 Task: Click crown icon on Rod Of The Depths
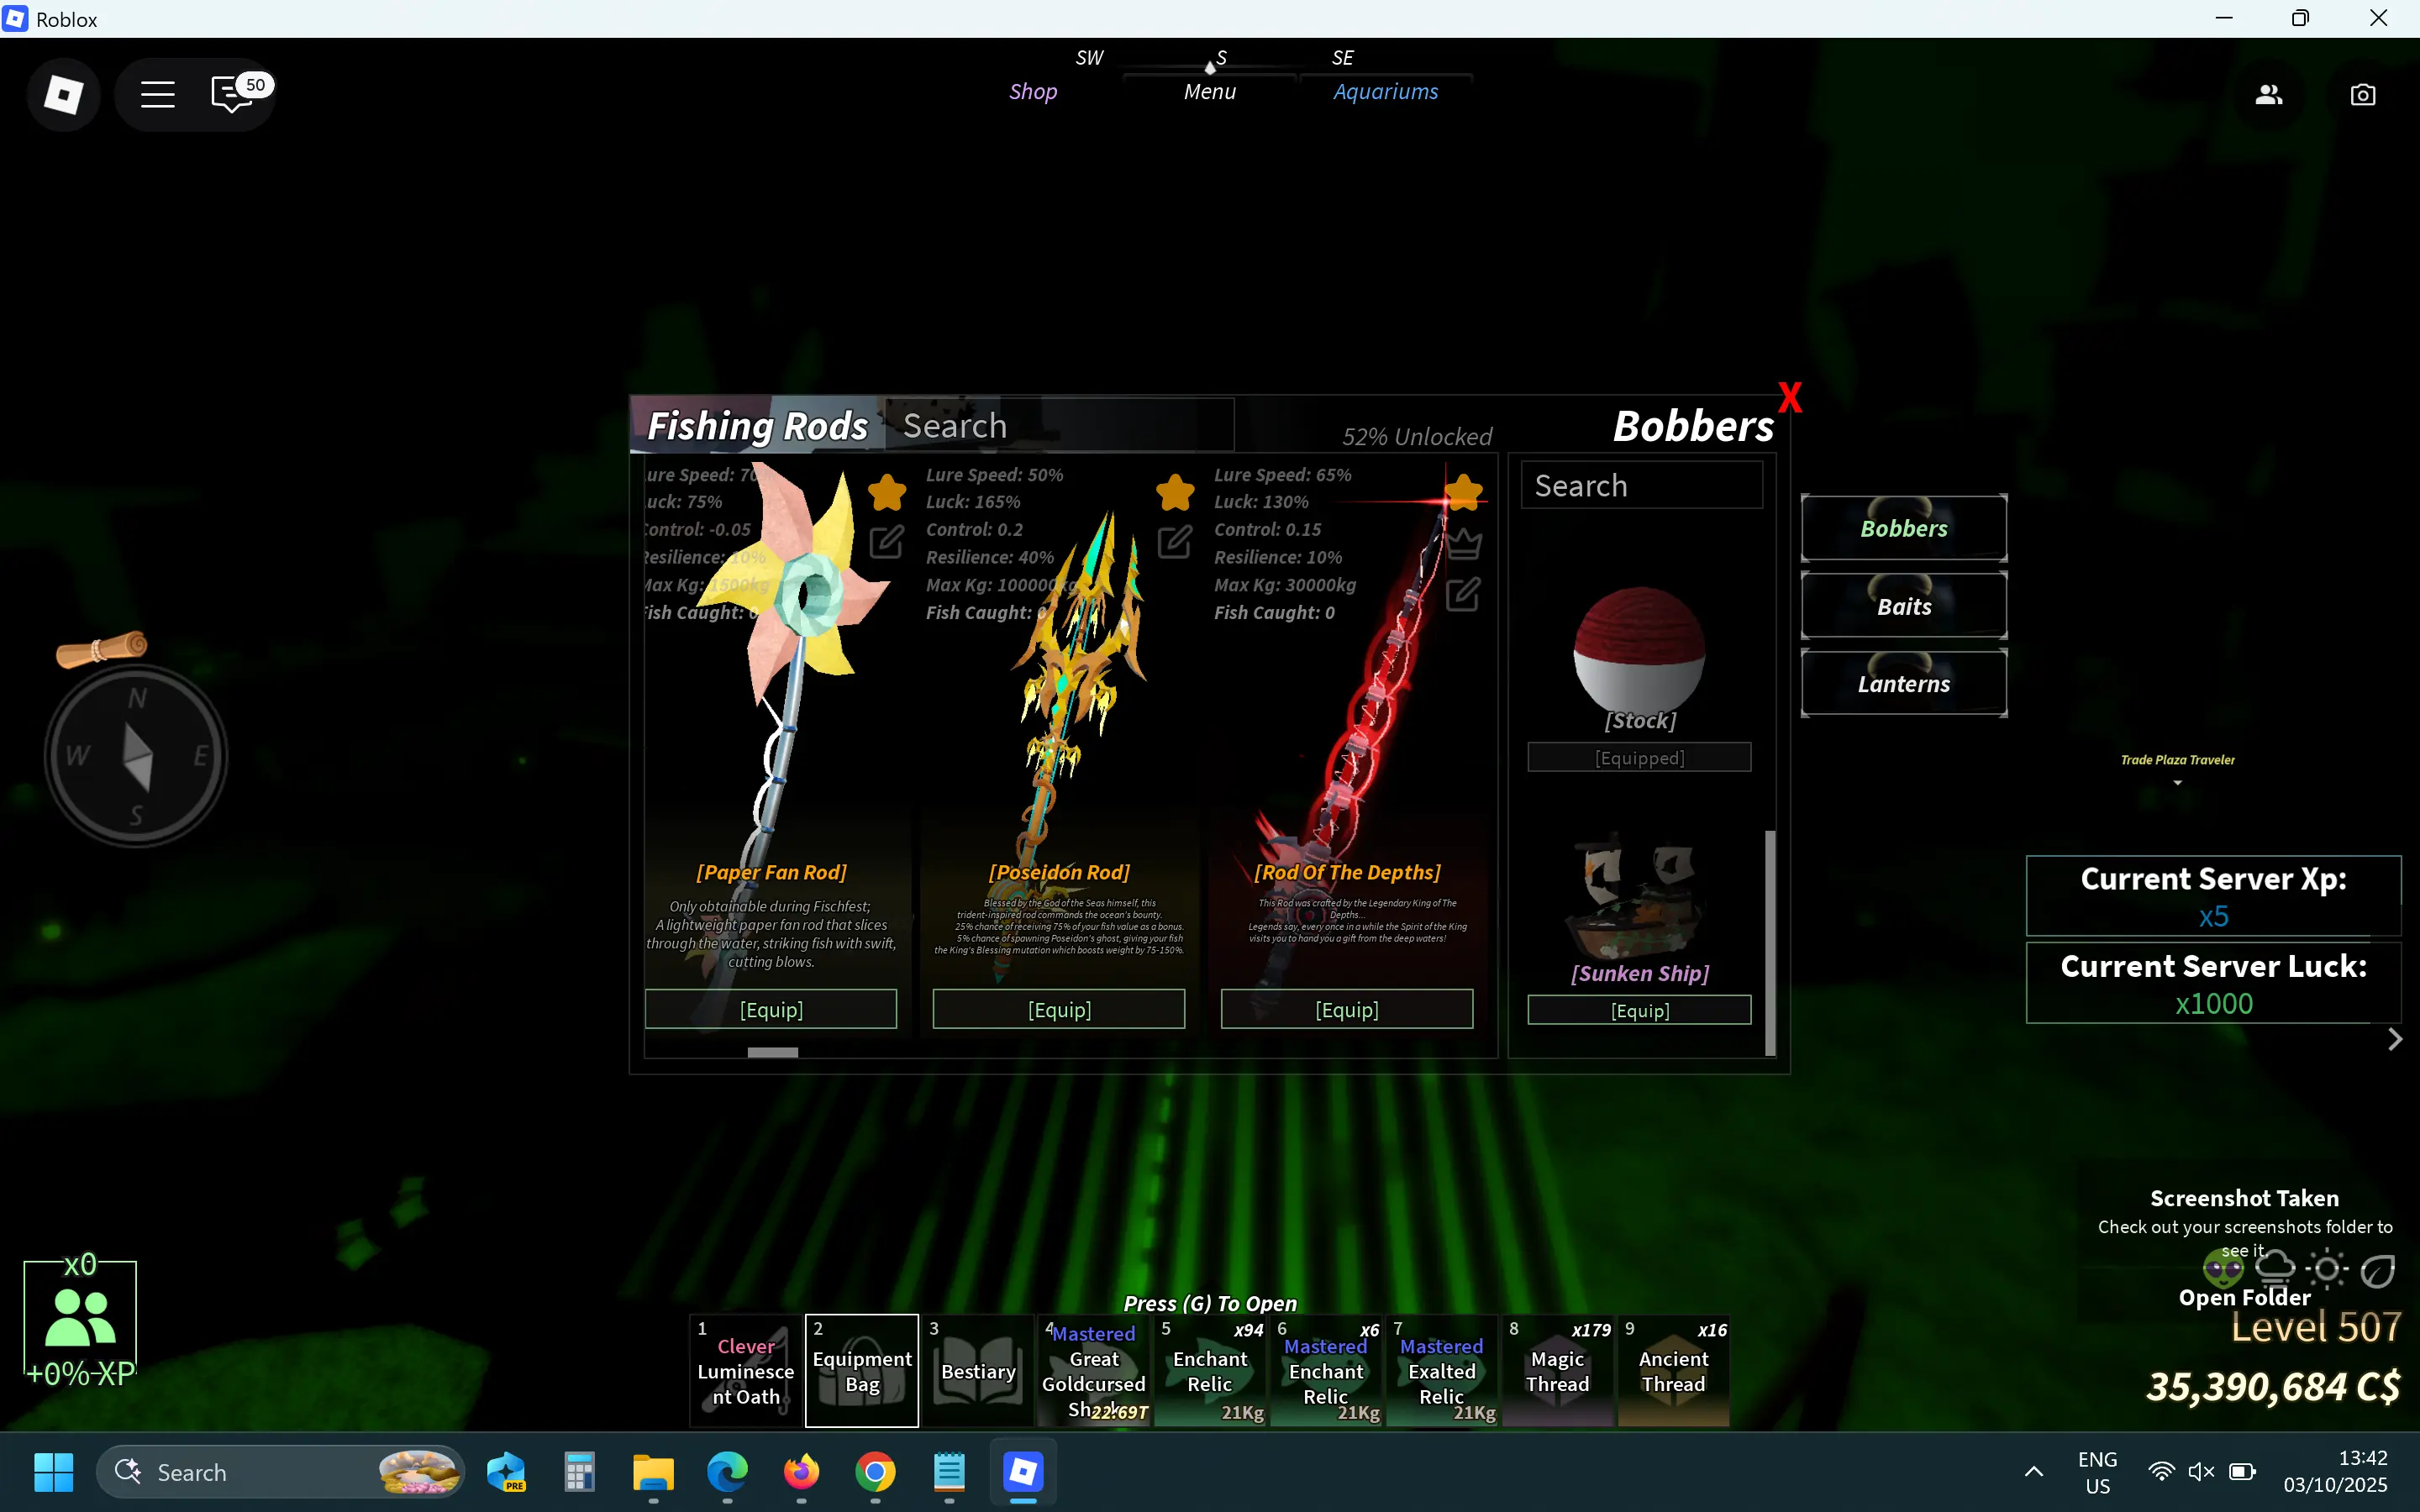point(1463,543)
